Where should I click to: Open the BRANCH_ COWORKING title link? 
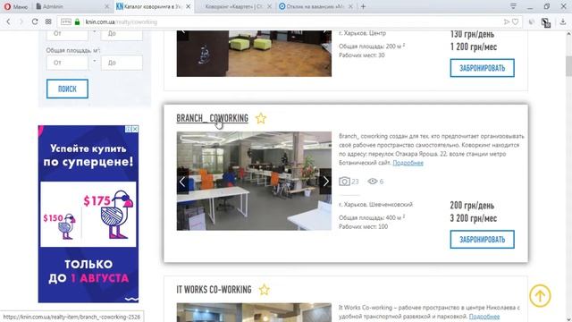click(x=212, y=118)
